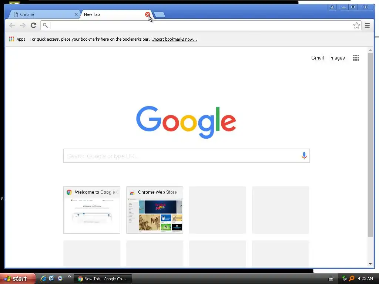Image resolution: width=379 pixels, height=284 pixels.
Task: Launch Internet Explorer from Quick Launch
Action: click(43, 278)
